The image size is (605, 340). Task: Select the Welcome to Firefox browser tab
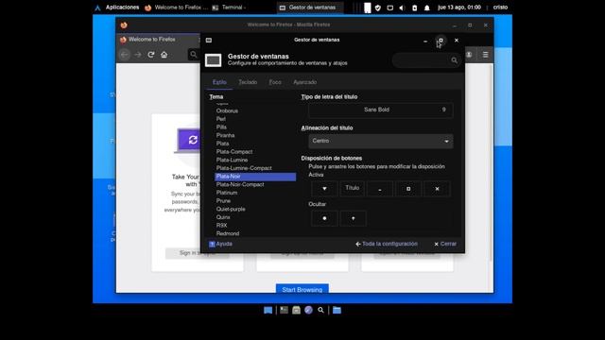pyautogui.click(x=158, y=40)
